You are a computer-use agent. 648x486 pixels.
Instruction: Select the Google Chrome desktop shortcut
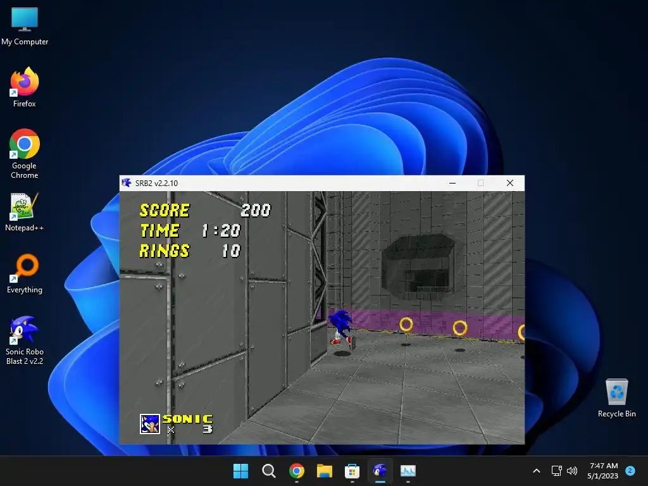point(25,153)
